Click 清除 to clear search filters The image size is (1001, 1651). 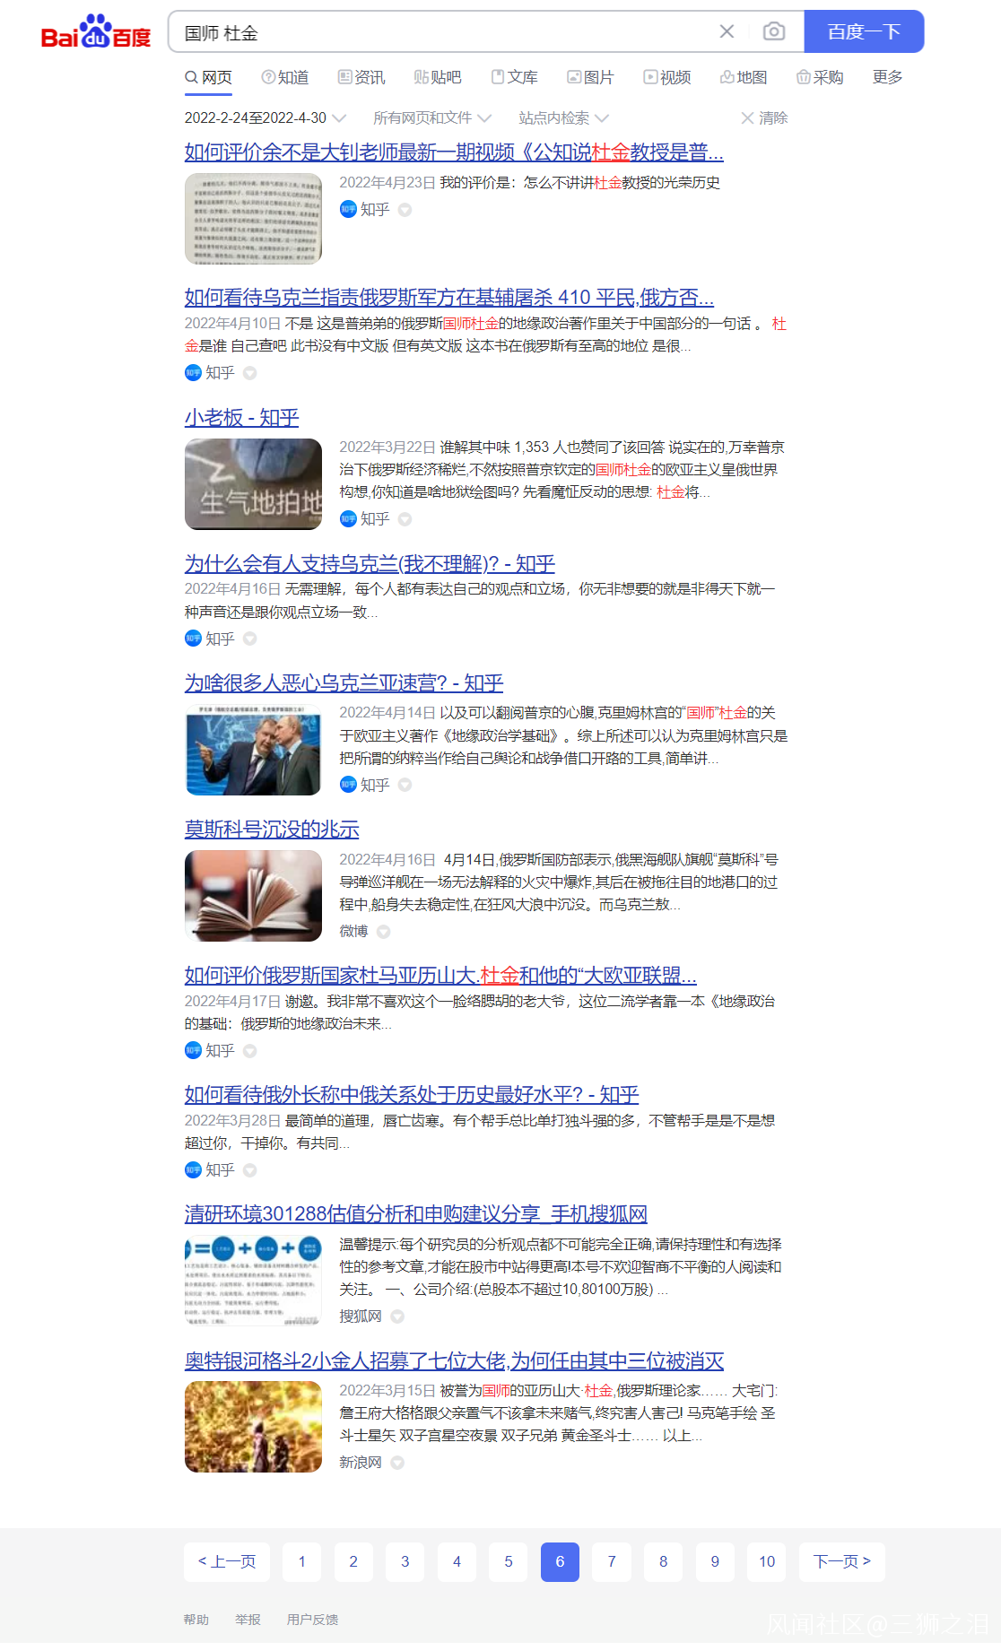pos(764,118)
